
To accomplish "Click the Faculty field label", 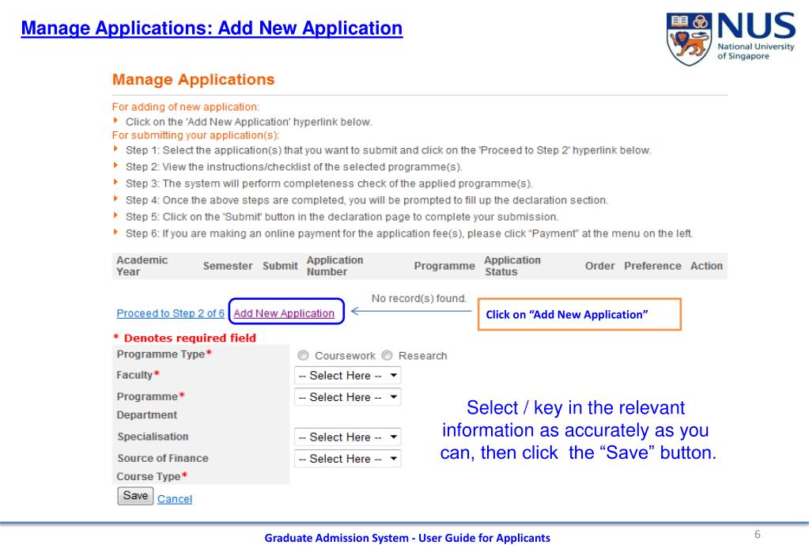I will coord(138,375).
